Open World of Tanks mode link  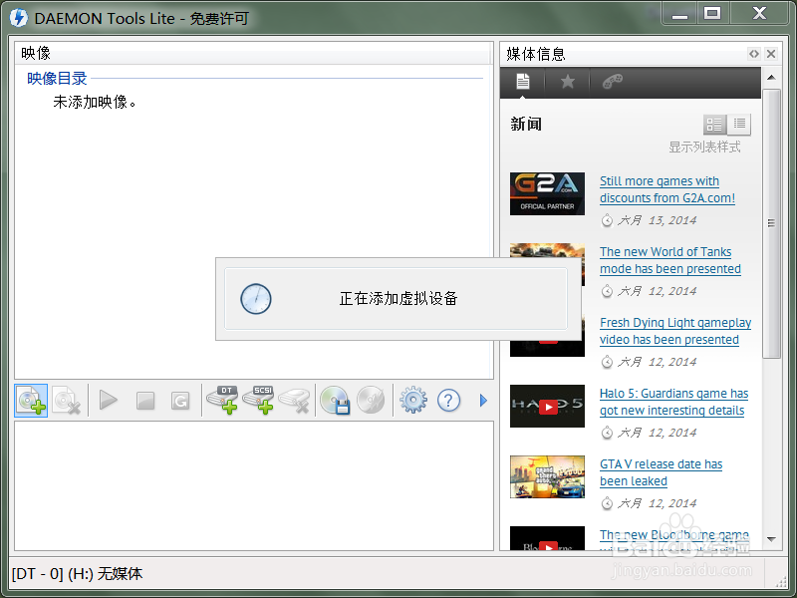coord(669,260)
